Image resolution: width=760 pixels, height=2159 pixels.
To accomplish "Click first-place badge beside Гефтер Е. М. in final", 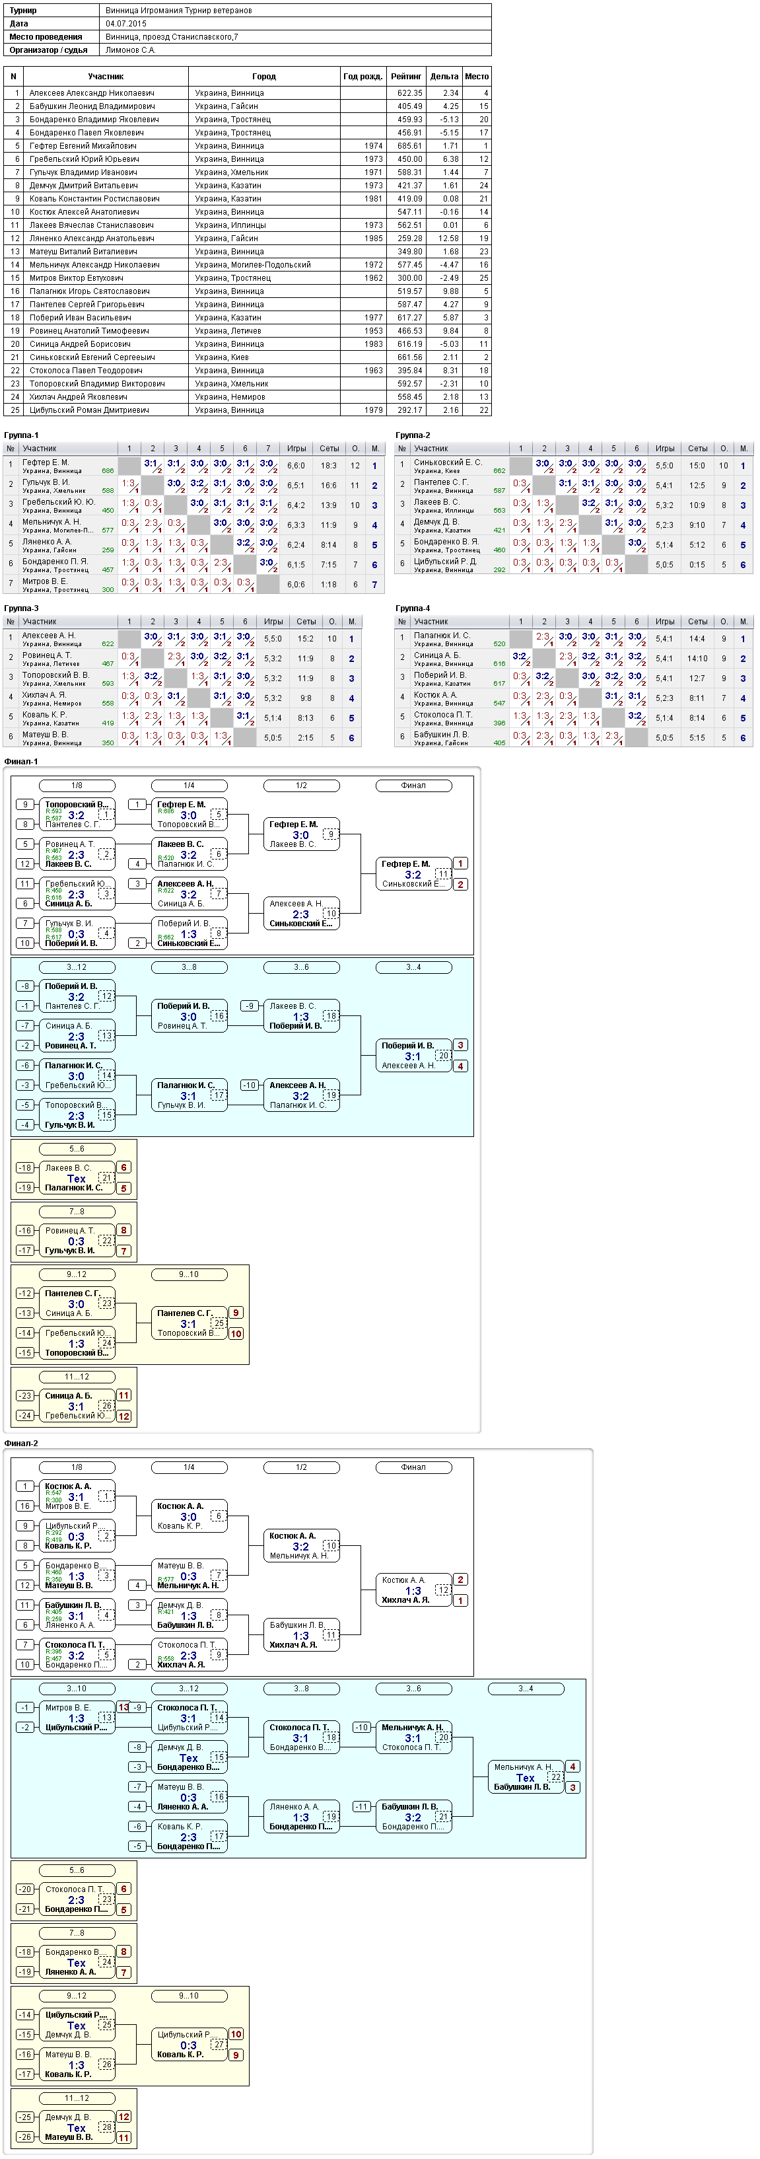I will [x=461, y=863].
